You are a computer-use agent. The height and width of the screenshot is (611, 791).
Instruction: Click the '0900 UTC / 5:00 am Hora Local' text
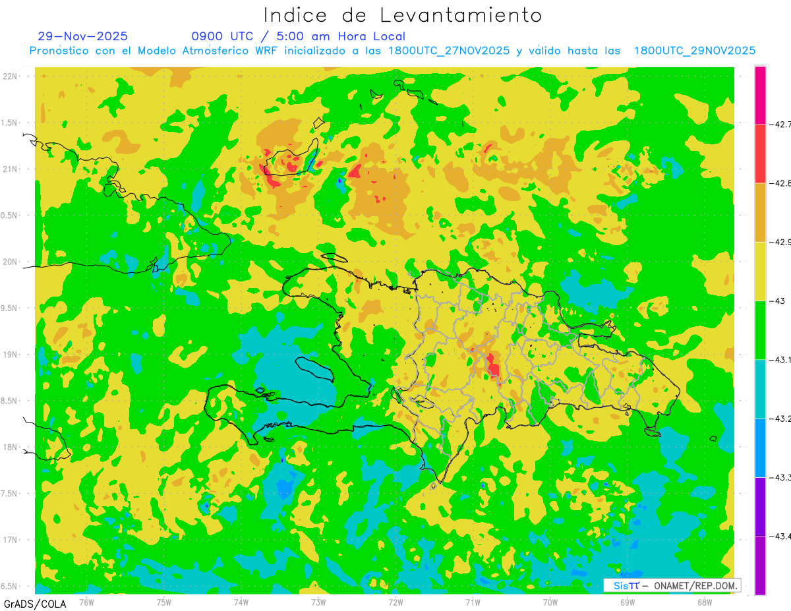click(299, 36)
